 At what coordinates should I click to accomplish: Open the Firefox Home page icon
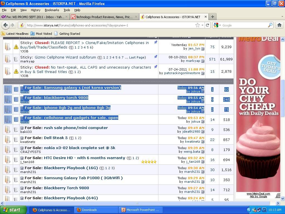click(279, 25)
